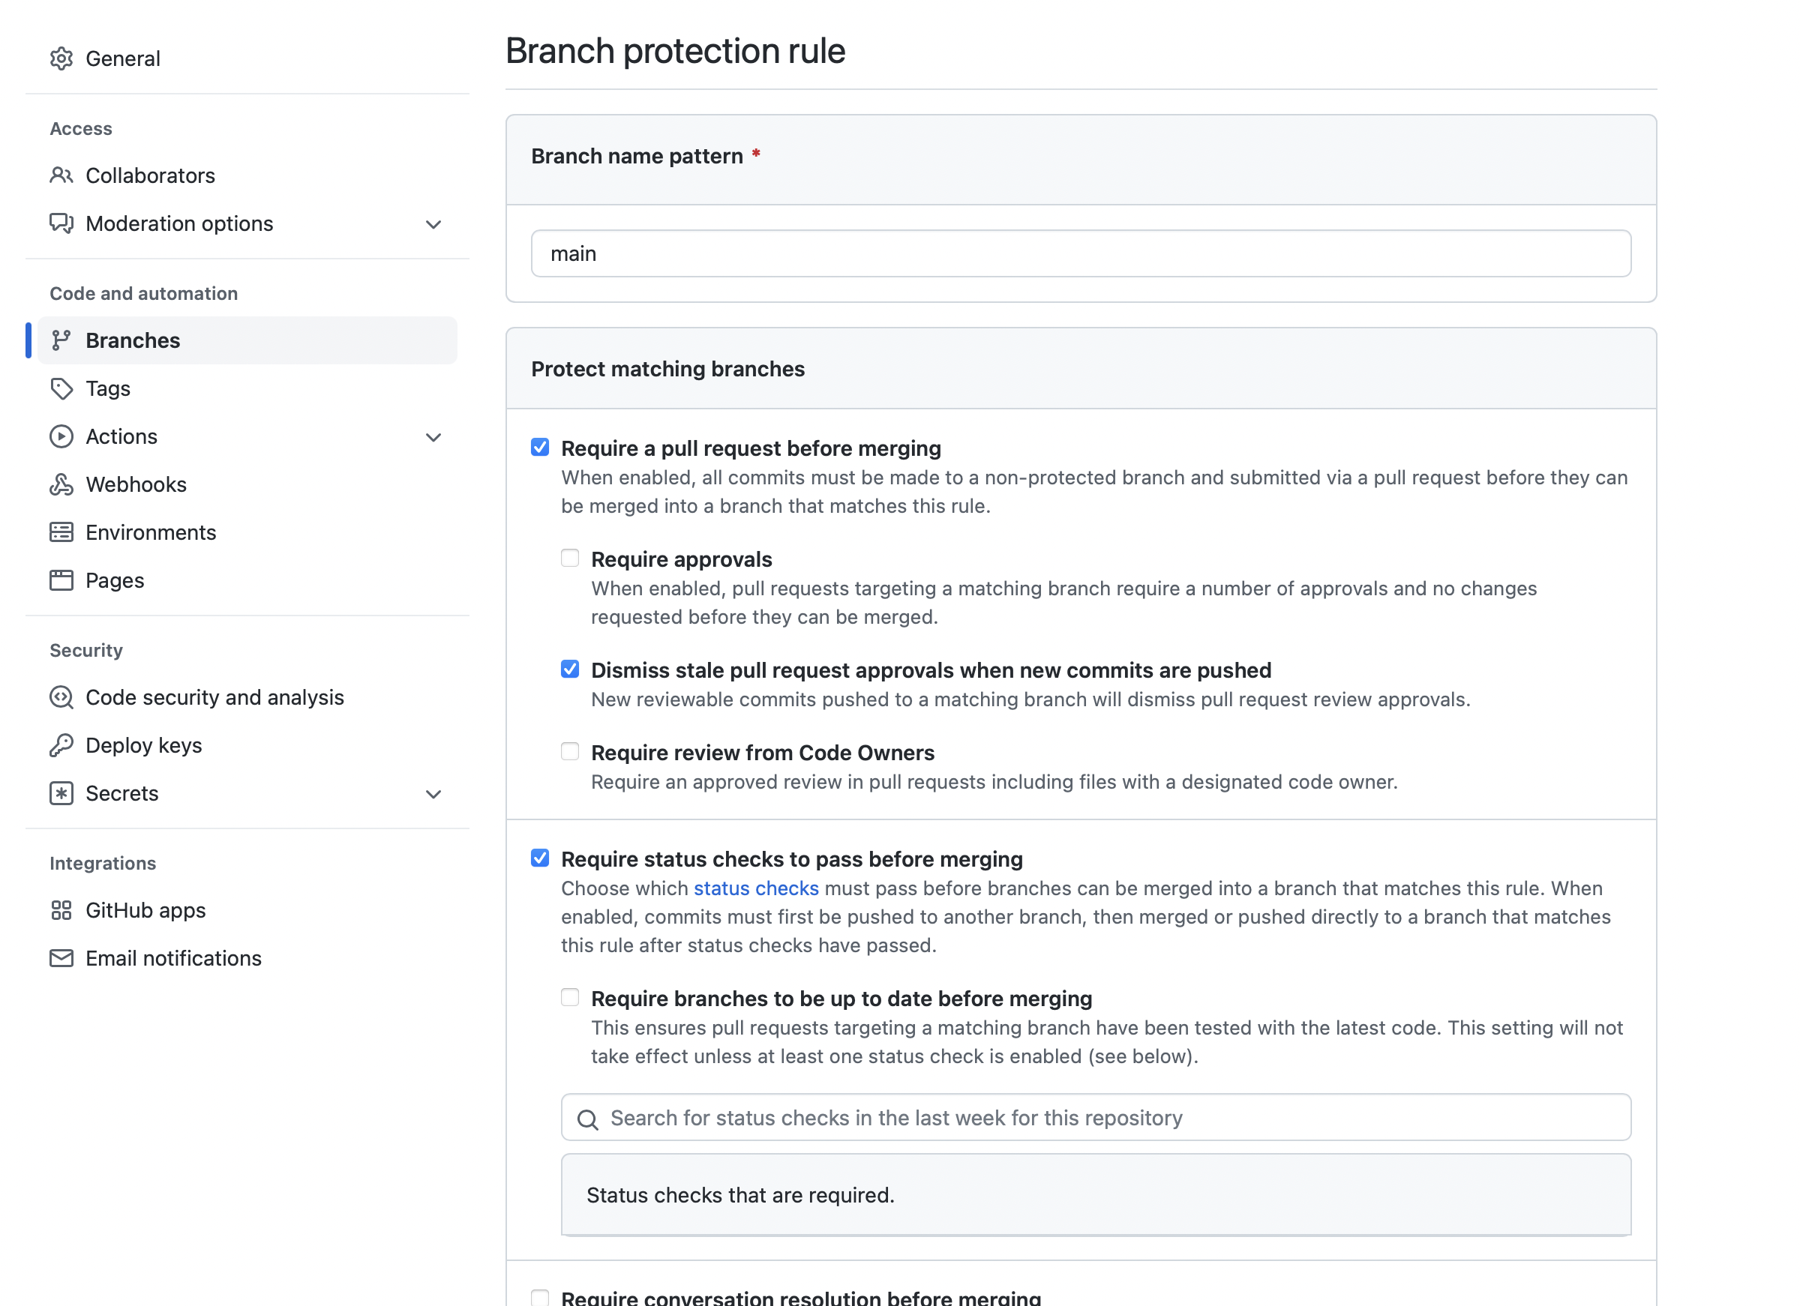Click the Tags label icon
Viewport: 1800px width, 1306px height.
[x=61, y=389]
